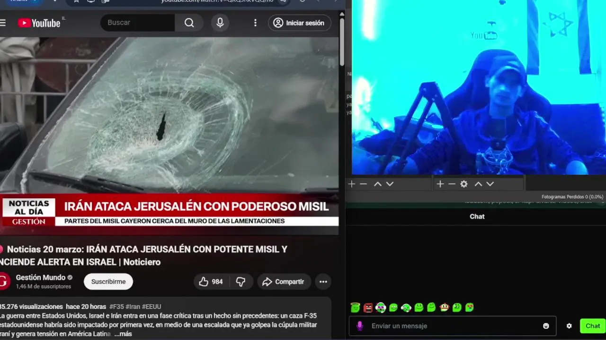
Task: Click the YouTube video player frame
Action: [169, 136]
